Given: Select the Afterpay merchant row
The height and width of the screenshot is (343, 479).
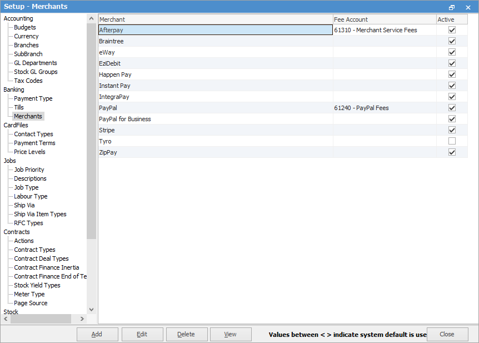Looking at the screenshot, I should [x=216, y=30].
